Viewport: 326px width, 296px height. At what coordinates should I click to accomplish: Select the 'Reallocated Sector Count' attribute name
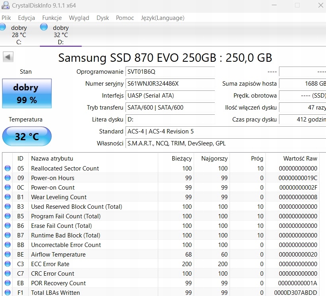pyautogui.click(x=65, y=169)
